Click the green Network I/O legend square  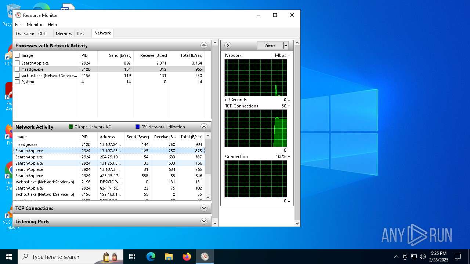pyautogui.click(x=70, y=126)
